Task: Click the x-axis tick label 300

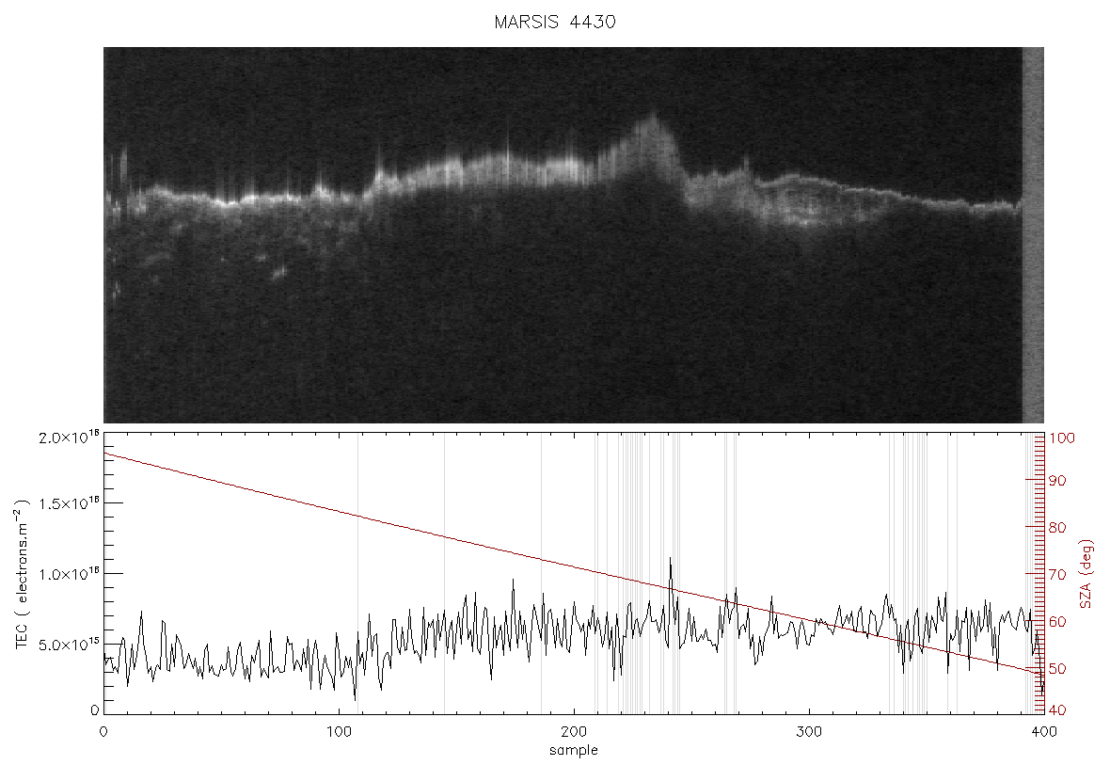Action: [x=808, y=731]
